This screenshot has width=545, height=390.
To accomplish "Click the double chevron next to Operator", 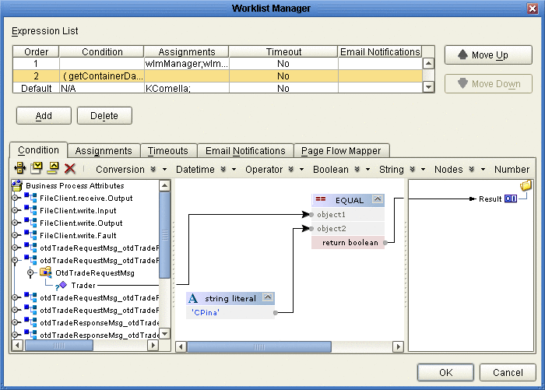I will tap(291, 169).
